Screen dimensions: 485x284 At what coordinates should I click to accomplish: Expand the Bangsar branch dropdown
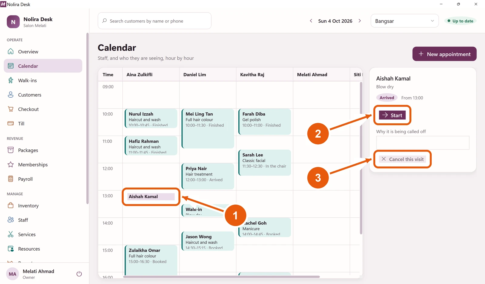pos(405,21)
